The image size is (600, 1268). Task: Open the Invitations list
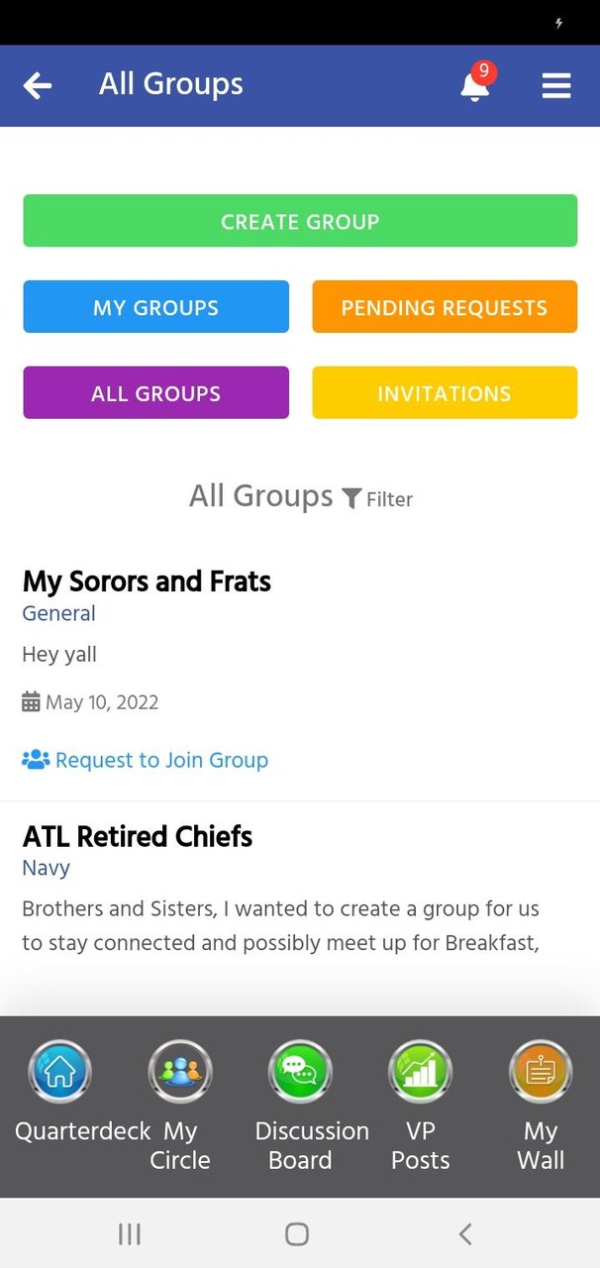444,392
